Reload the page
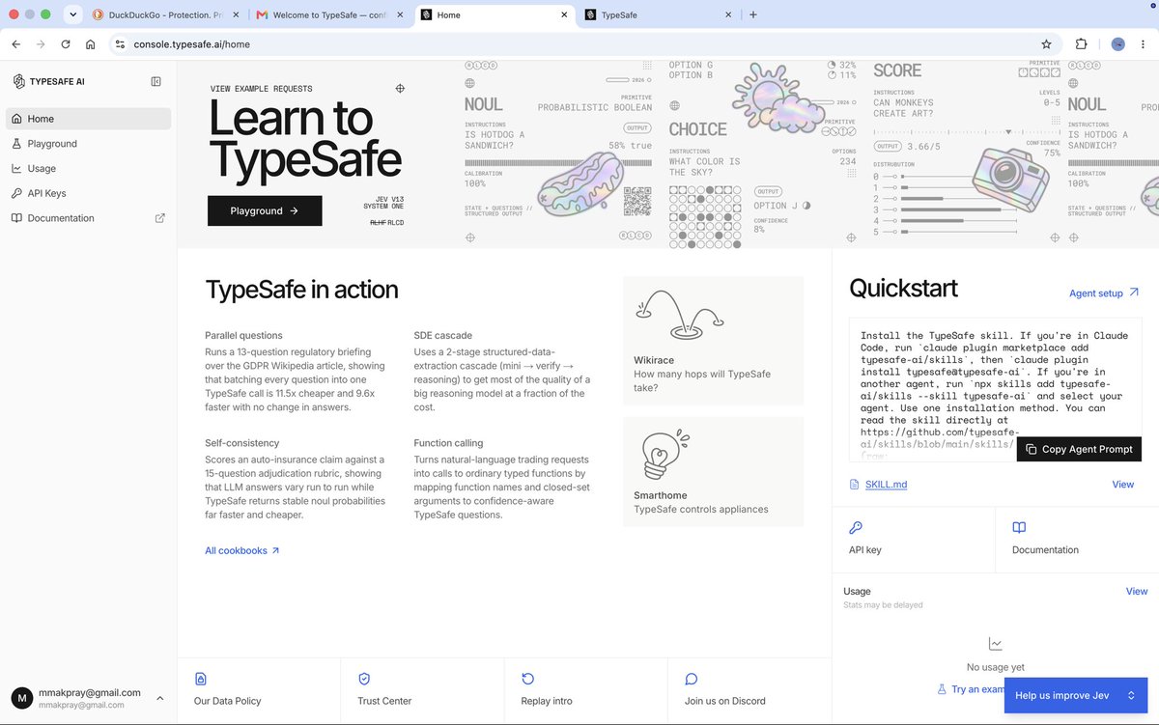This screenshot has width=1159, height=725. pos(66,43)
